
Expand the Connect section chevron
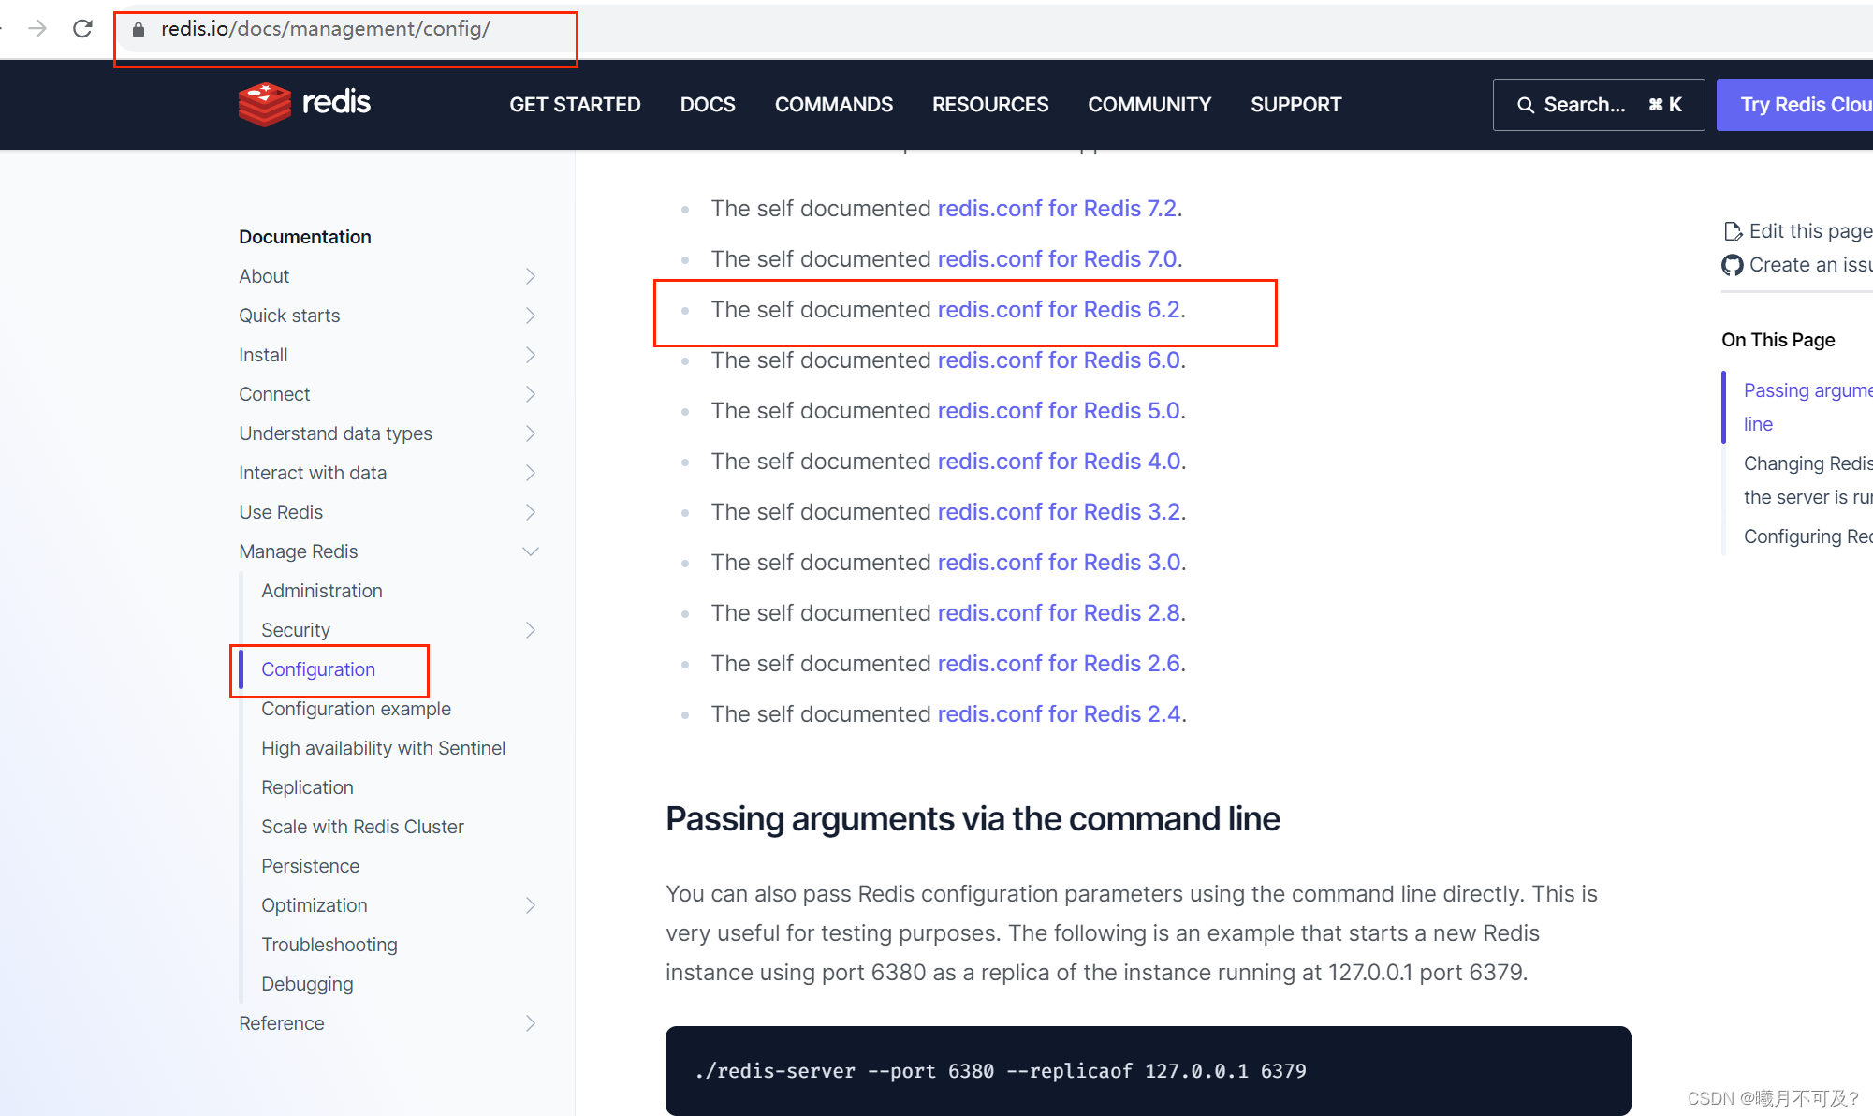tap(531, 394)
